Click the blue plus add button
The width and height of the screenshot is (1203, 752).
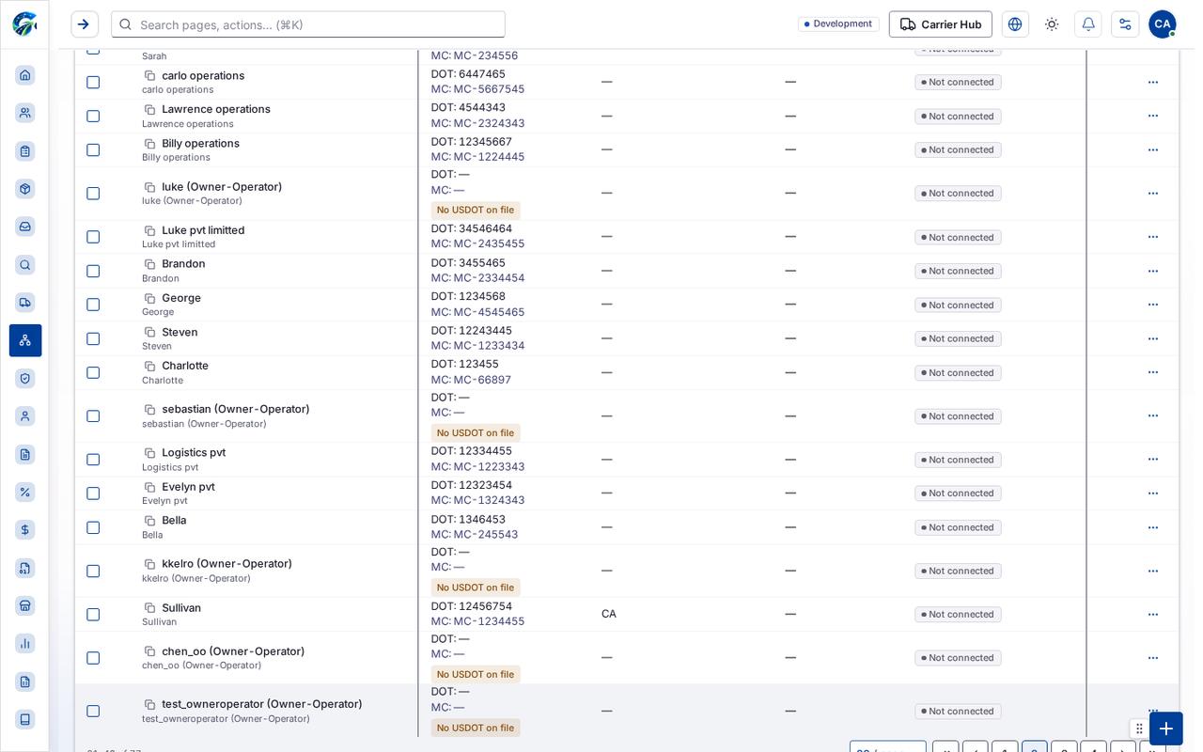click(x=1166, y=728)
